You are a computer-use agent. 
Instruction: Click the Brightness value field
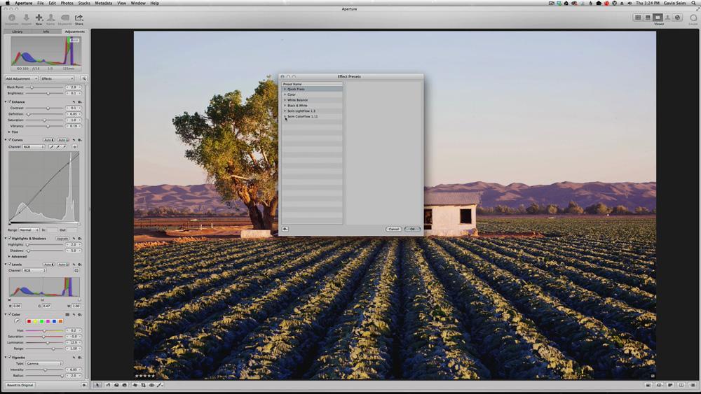pos(73,93)
